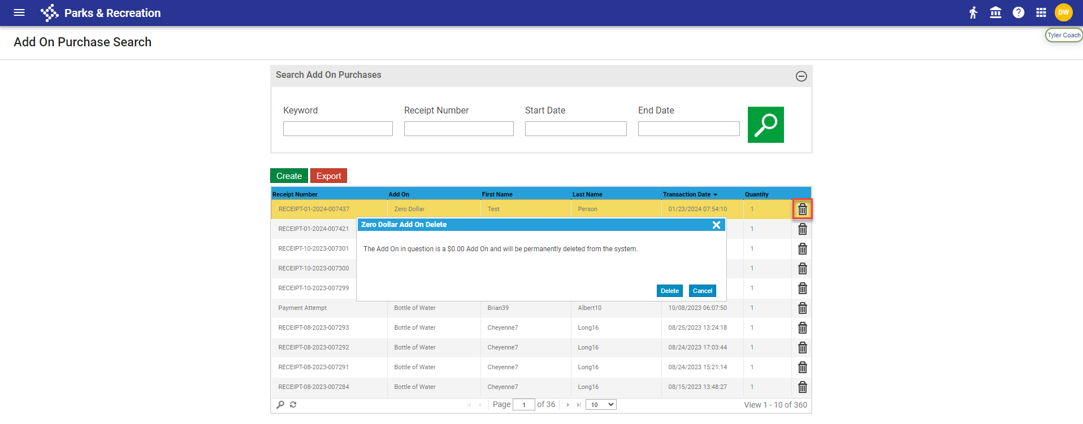Click the green Create button

point(289,176)
